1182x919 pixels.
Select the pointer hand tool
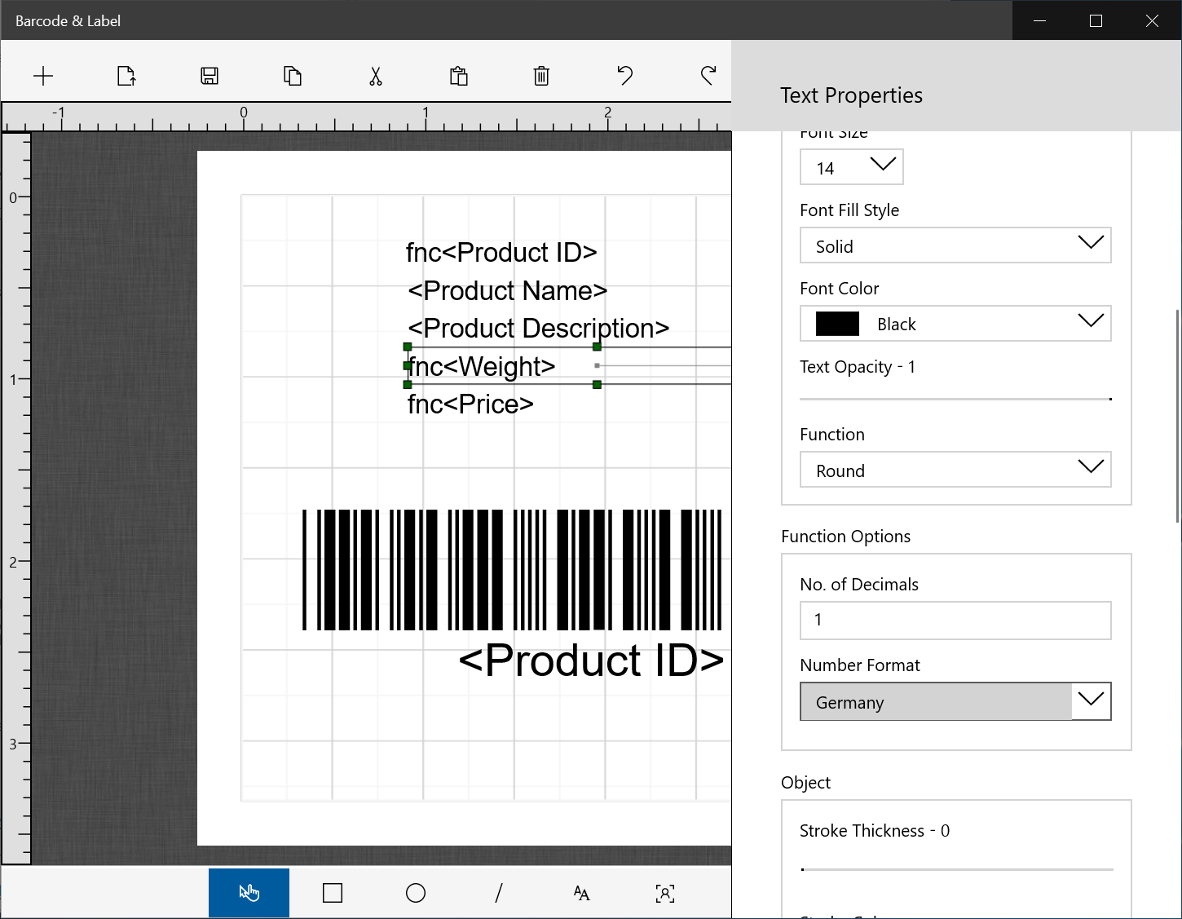(249, 893)
